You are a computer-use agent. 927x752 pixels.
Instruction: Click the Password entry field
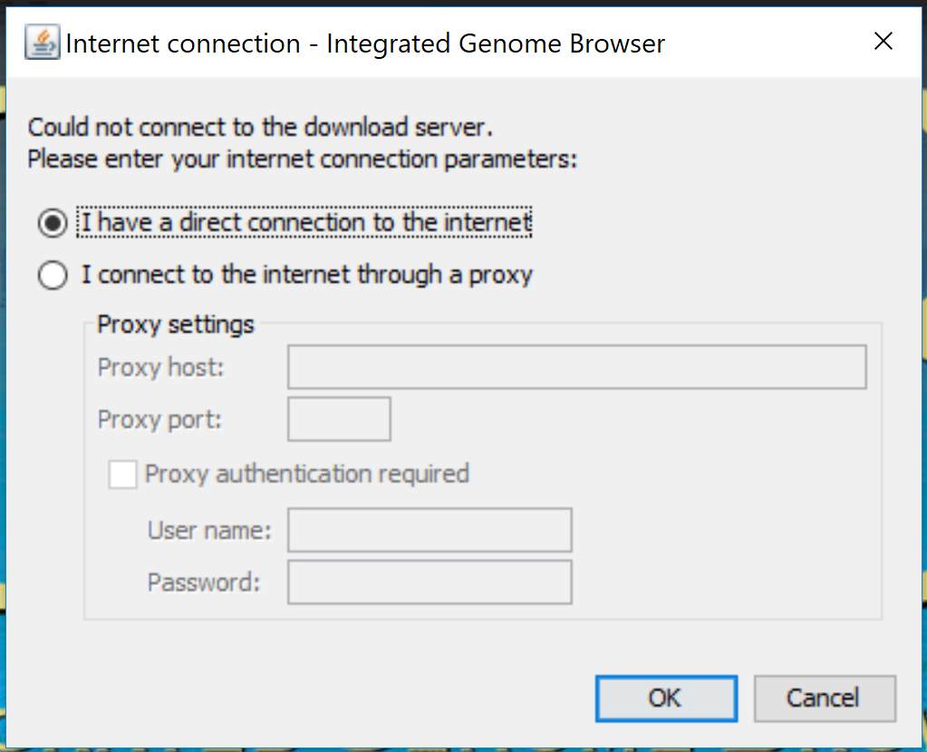click(430, 583)
